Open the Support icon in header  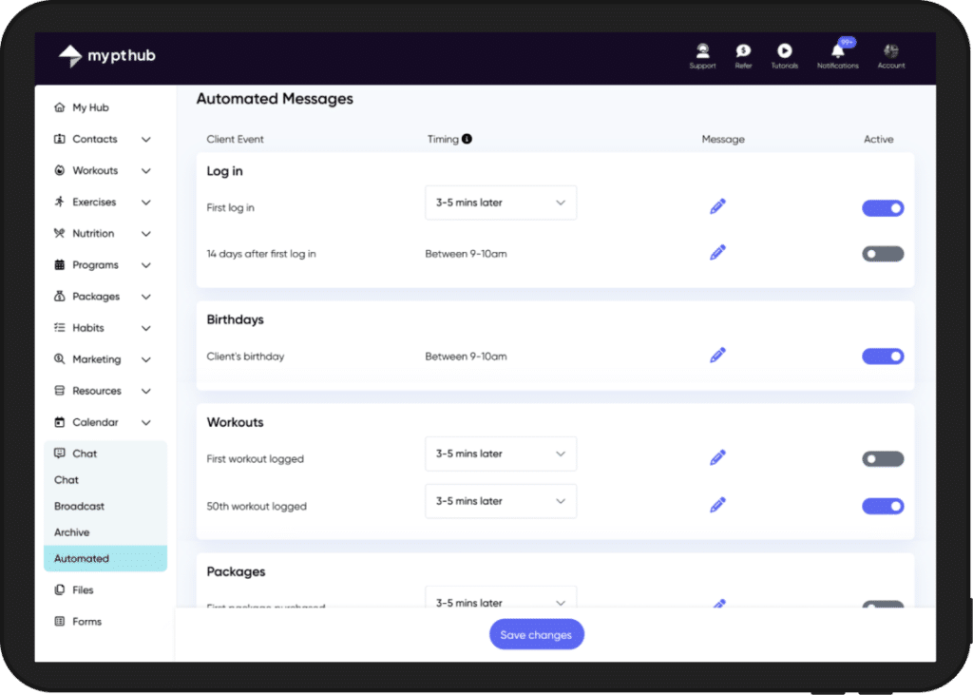[702, 51]
